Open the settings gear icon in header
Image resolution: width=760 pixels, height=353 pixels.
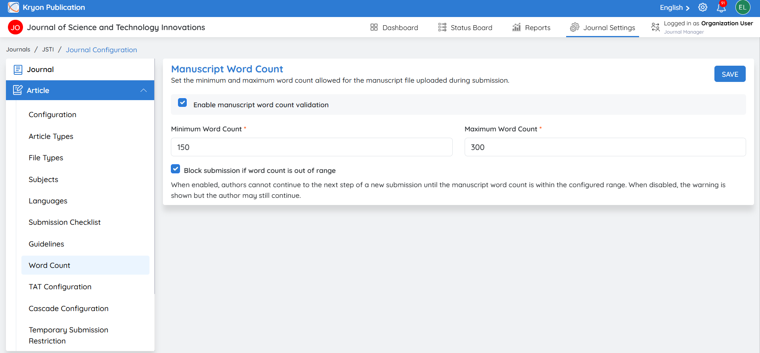[x=703, y=8]
